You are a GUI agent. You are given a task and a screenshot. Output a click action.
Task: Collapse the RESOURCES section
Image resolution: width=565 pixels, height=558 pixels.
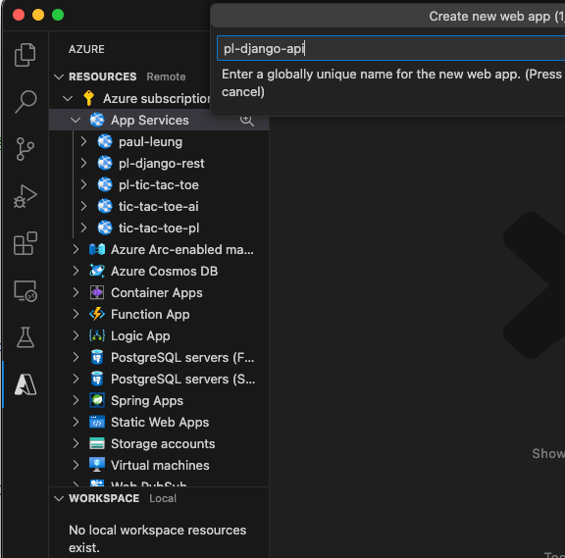point(59,76)
